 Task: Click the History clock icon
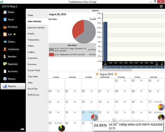[x=5, y=79]
